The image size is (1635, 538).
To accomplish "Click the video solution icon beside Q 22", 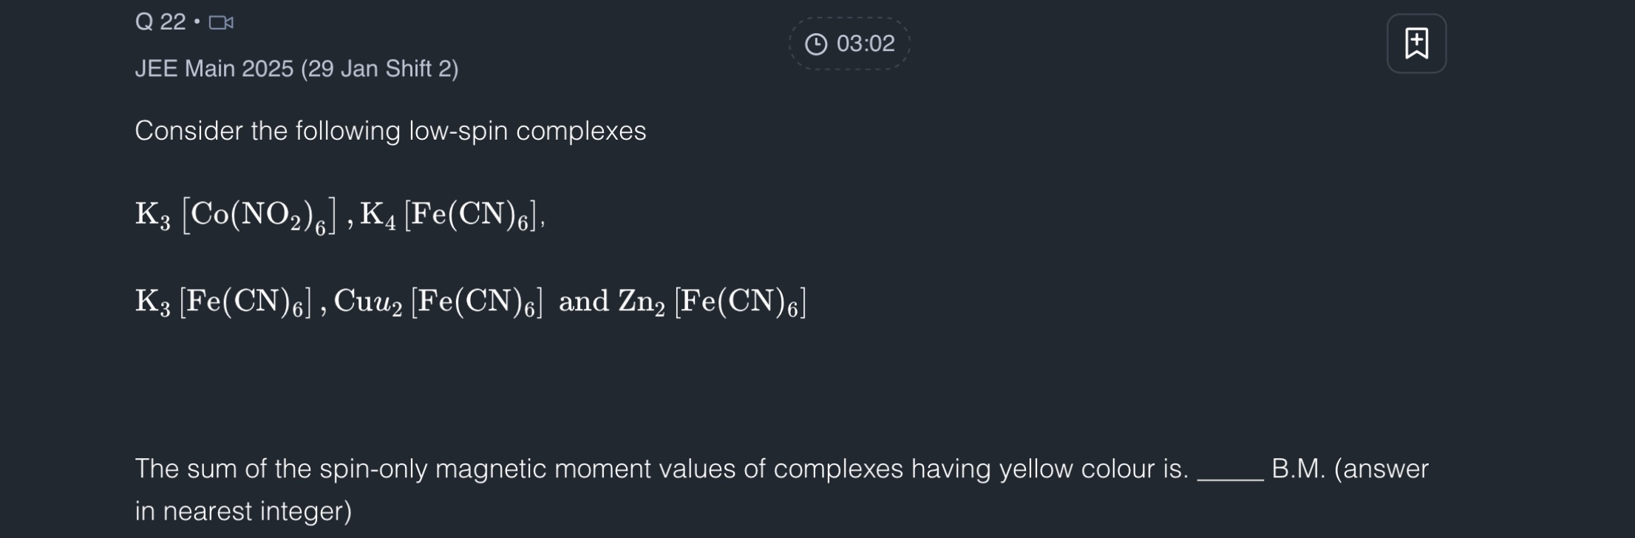I will click(221, 23).
